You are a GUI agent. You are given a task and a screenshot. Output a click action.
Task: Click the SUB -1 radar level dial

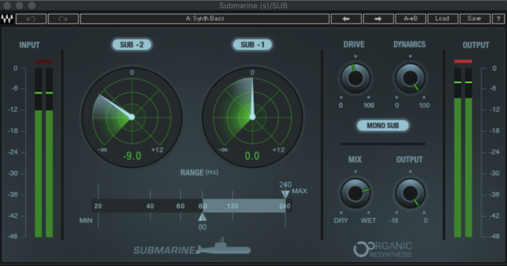coord(252,117)
